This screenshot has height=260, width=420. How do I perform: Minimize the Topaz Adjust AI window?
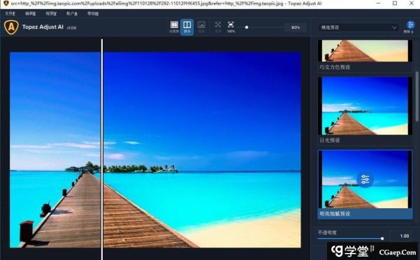tap(378, 3)
